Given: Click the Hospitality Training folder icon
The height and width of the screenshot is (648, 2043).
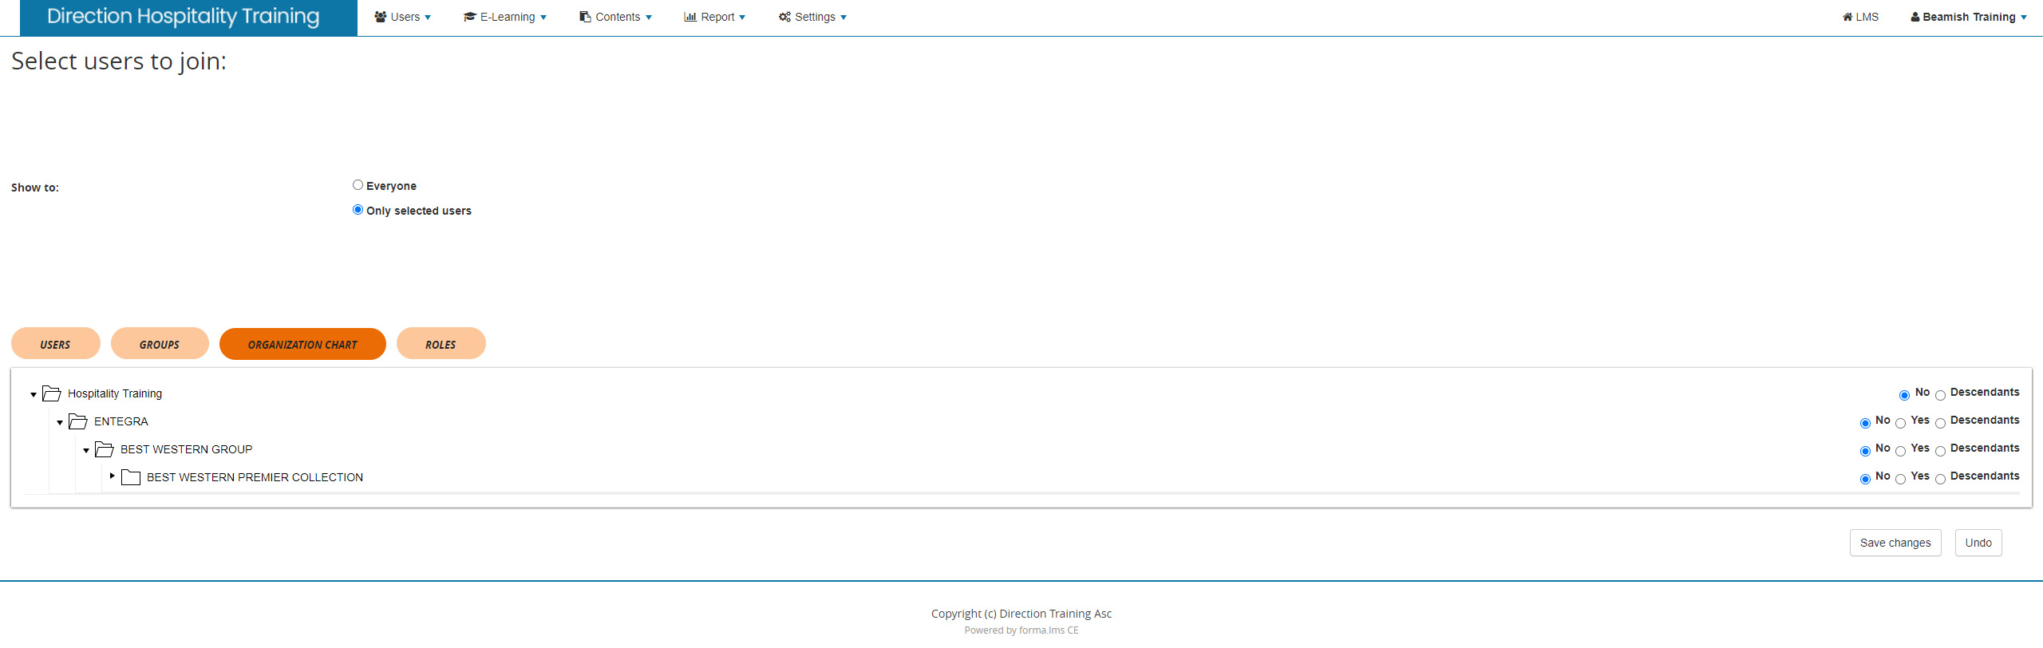Looking at the screenshot, I should pyautogui.click(x=52, y=393).
